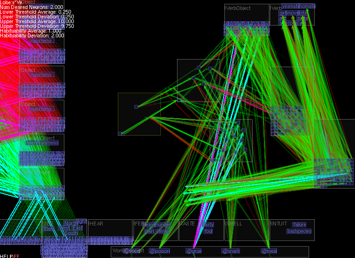Click the yesmate neuron label
Image resolution: width=355 pixels, height=258 pixels.
(x=290, y=7)
